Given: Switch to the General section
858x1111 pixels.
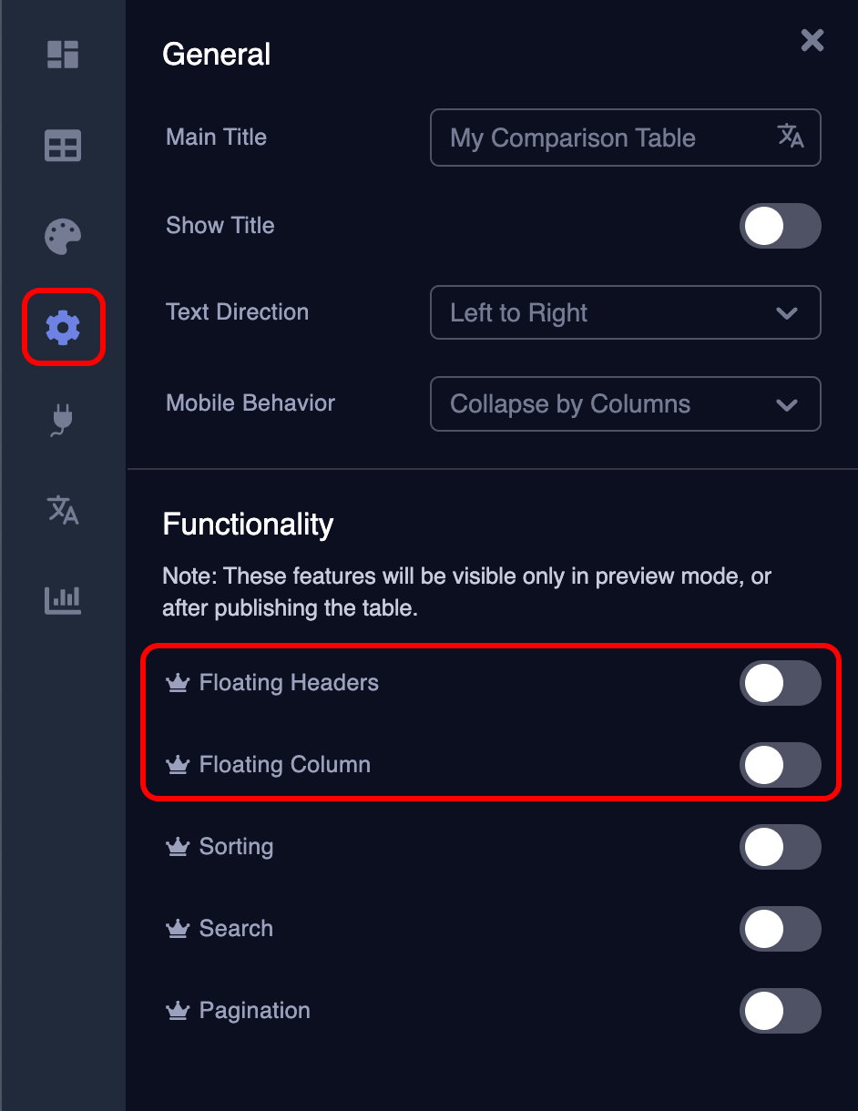Looking at the screenshot, I should point(216,54).
